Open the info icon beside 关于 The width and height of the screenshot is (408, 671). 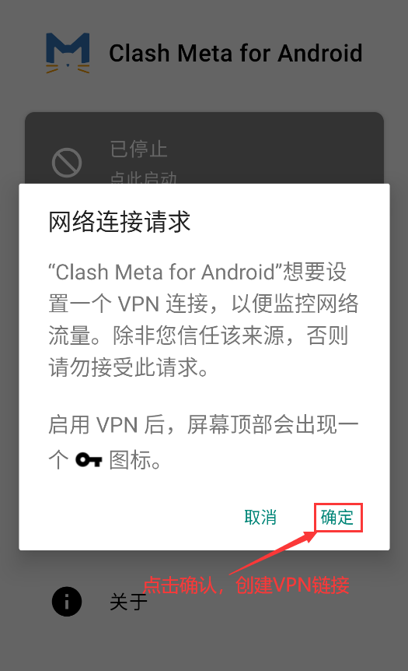pyautogui.click(x=67, y=602)
